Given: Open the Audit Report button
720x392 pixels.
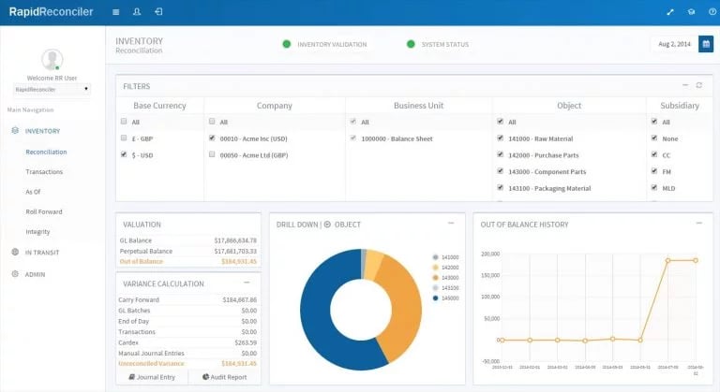Looking at the screenshot, I should point(226,377).
